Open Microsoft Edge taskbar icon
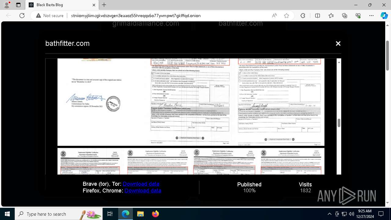Screen dimensions: 391x220 126,214
